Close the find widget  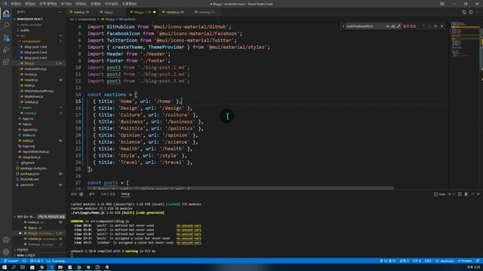442,26
